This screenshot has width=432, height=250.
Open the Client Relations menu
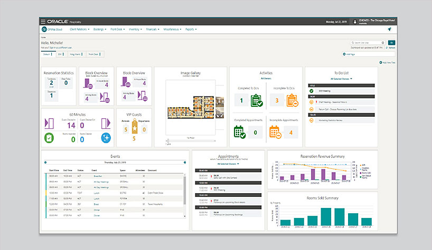[79, 29]
